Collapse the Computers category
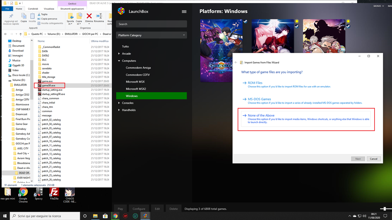Image resolution: width=392 pixels, height=220 pixels. tap(119, 61)
